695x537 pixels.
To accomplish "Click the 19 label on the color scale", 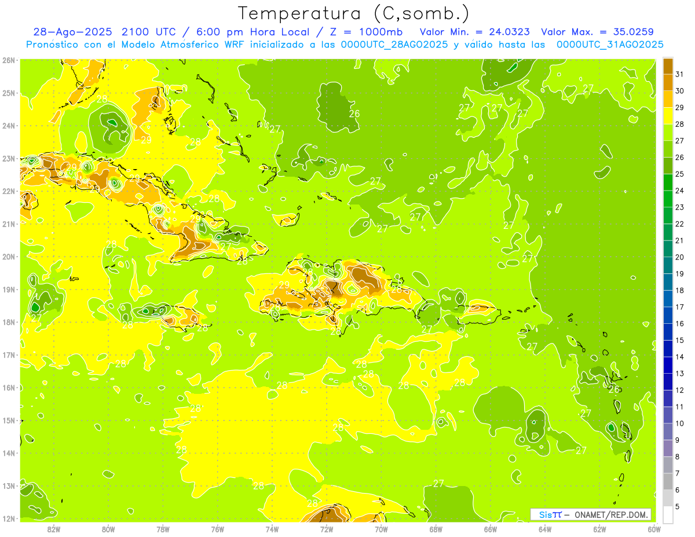I will pyautogui.click(x=679, y=274).
